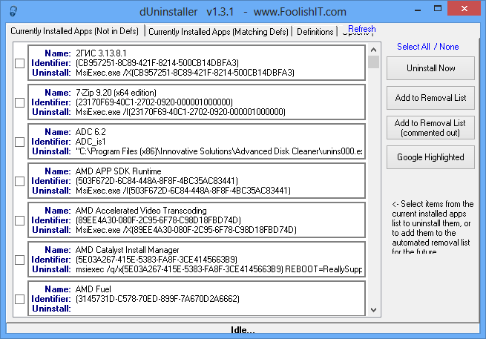486x339 pixels.
Task: Minimize the dUninstaller window
Action: [x=418, y=10]
